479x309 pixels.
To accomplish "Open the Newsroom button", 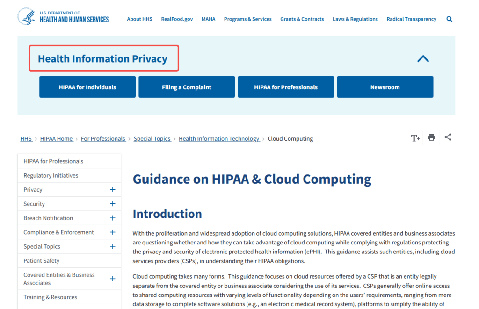I will pos(385,87).
